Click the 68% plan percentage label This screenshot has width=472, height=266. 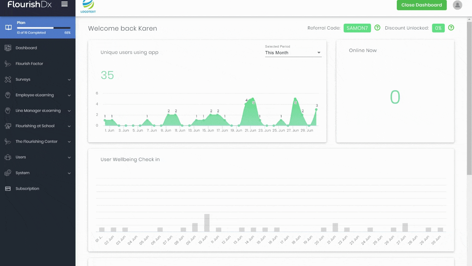pyautogui.click(x=67, y=33)
